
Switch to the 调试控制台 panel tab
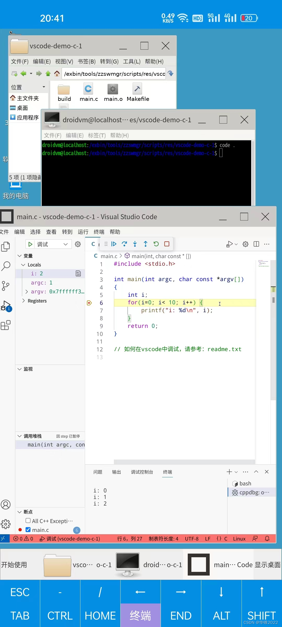tap(142, 472)
